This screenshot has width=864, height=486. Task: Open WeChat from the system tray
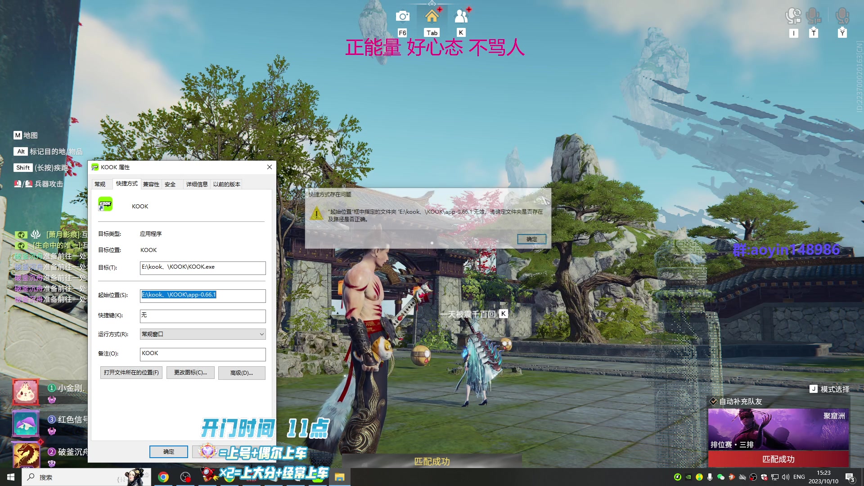(x=720, y=477)
